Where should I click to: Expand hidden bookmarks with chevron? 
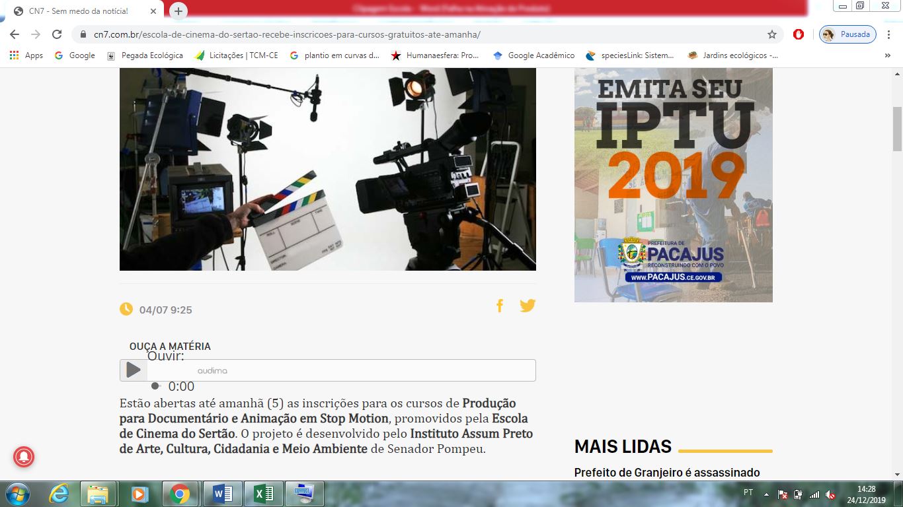point(887,55)
